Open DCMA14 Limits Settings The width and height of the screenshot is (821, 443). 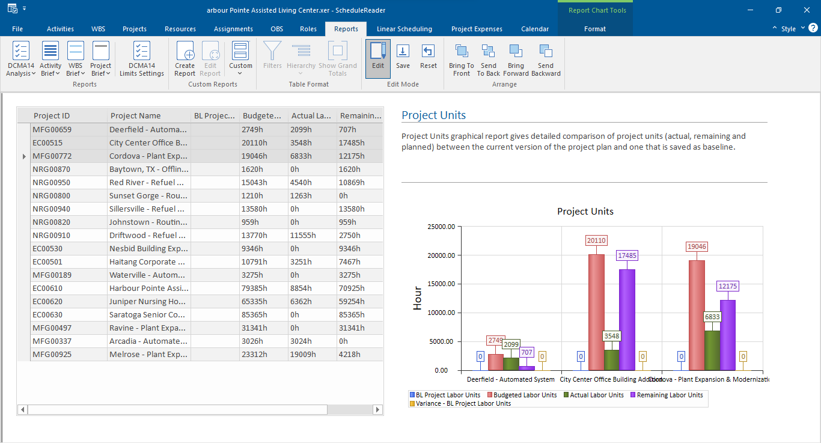click(x=141, y=58)
